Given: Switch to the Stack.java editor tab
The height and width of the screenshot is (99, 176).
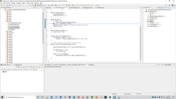Looking at the screenshot, I should pyautogui.click(x=49, y=8).
